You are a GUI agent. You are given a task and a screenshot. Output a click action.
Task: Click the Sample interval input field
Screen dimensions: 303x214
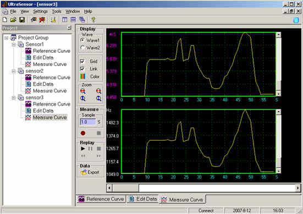click(x=88, y=122)
